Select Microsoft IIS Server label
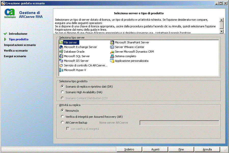 [x=76, y=61]
